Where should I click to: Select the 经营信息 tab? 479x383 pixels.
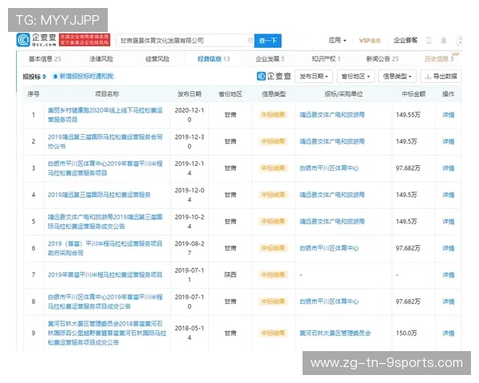coord(213,58)
